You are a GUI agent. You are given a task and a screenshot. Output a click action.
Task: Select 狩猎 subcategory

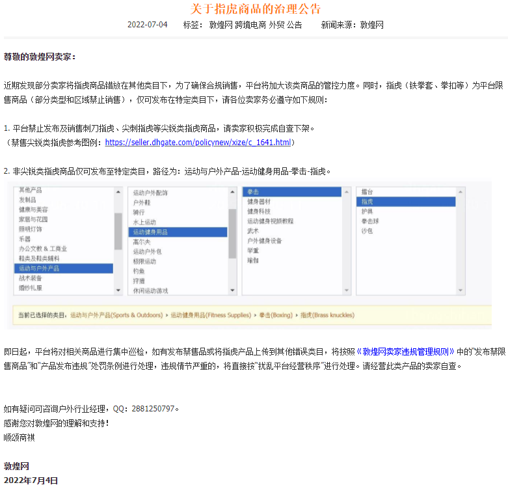point(139,281)
